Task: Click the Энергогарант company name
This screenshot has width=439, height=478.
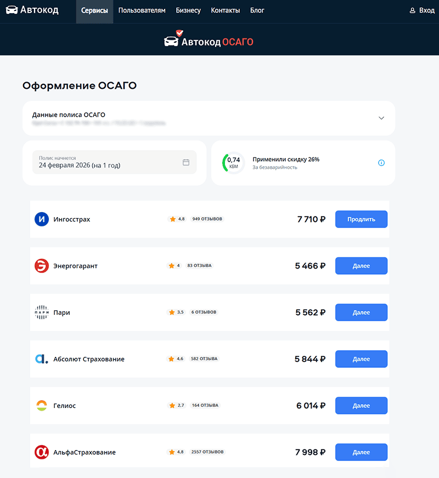Action: (x=75, y=266)
